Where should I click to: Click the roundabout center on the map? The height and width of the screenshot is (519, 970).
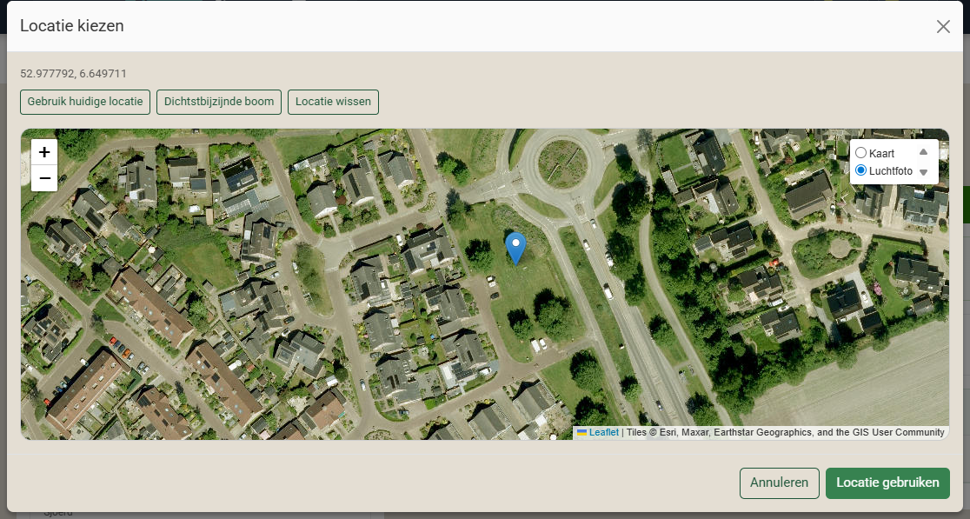pos(561,162)
